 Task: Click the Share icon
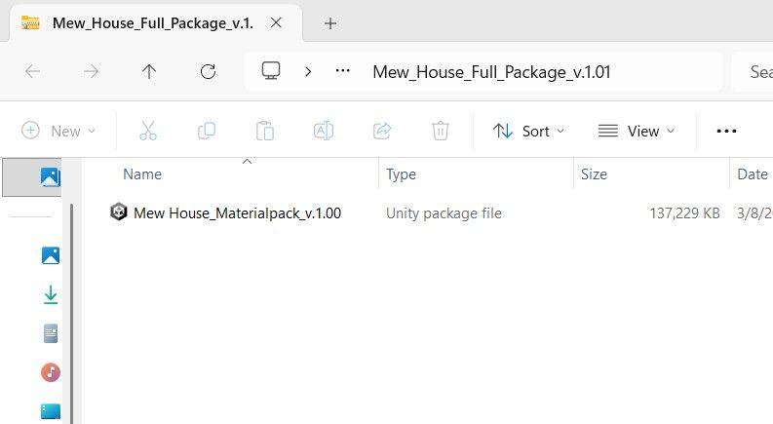click(382, 131)
